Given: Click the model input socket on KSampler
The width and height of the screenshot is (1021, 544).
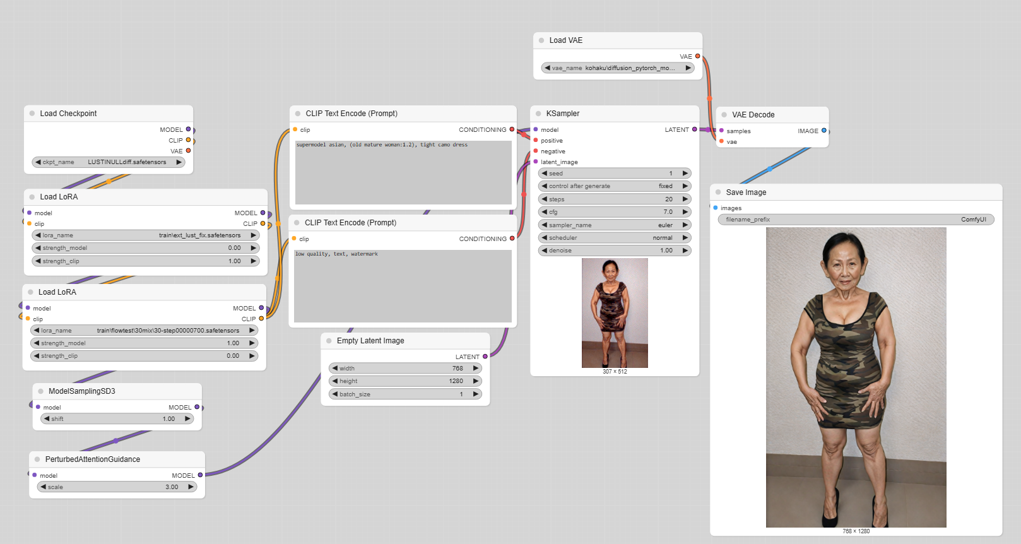Looking at the screenshot, I should (x=536, y=129).
